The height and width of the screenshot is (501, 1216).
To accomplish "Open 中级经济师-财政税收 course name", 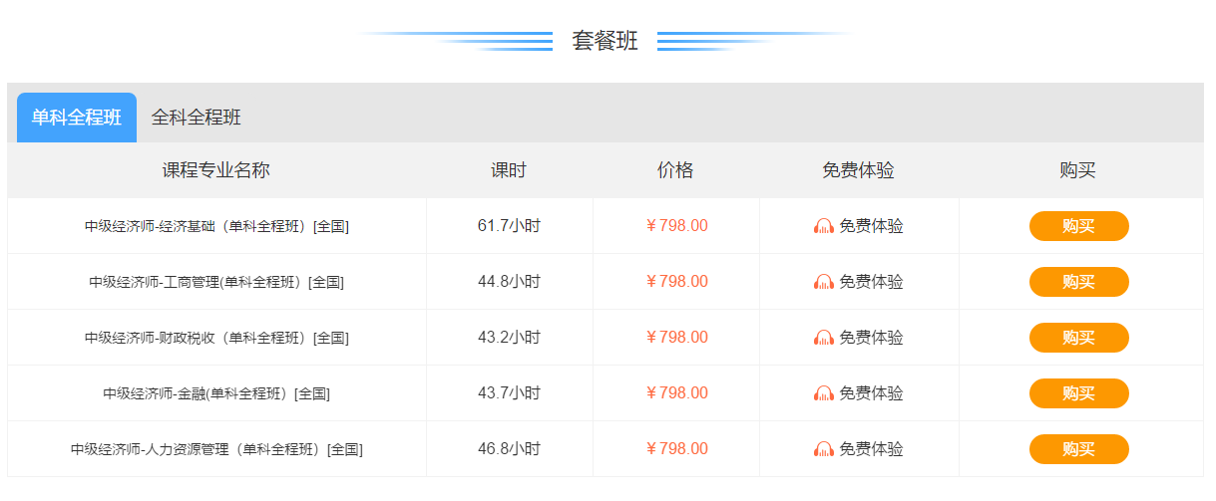I will tap(216, 338).
